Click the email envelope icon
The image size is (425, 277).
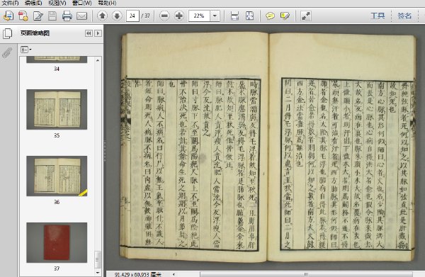tap(81, 16)
